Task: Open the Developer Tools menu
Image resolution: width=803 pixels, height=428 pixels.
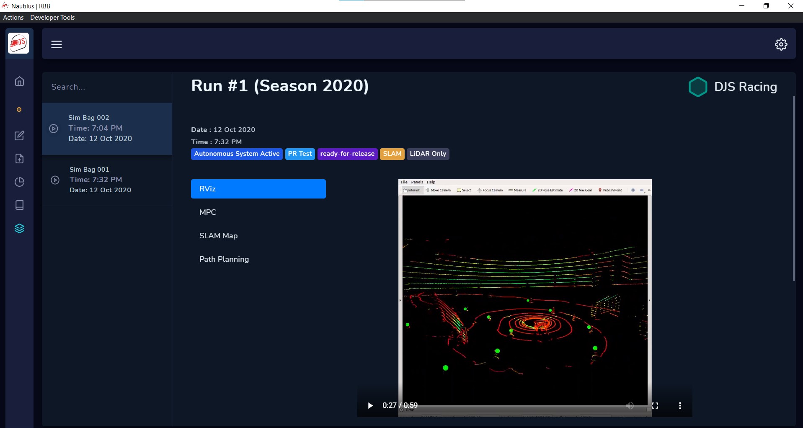Action: click(52, 18)
